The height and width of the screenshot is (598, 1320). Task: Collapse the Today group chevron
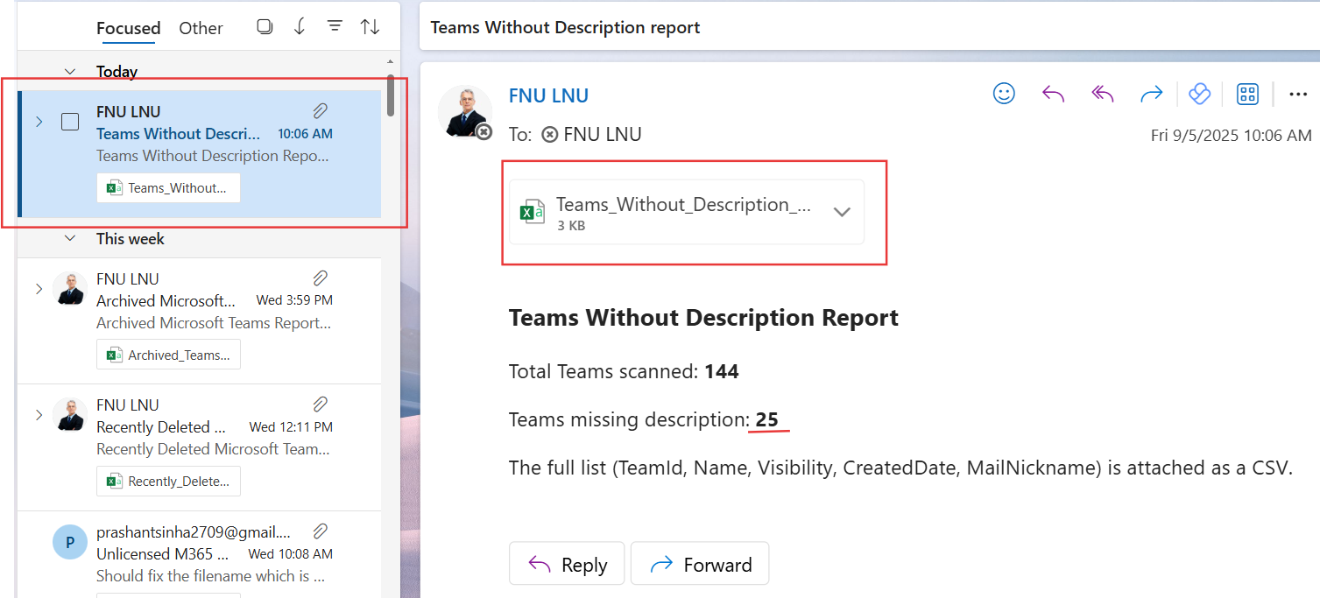70,72
